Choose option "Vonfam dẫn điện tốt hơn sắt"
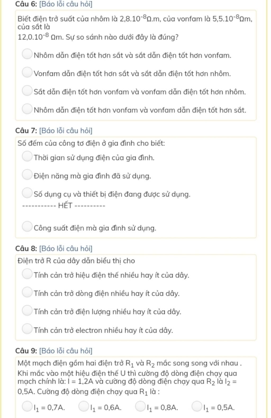This screenshot has height=418, width=271. [x=27, y=72]
